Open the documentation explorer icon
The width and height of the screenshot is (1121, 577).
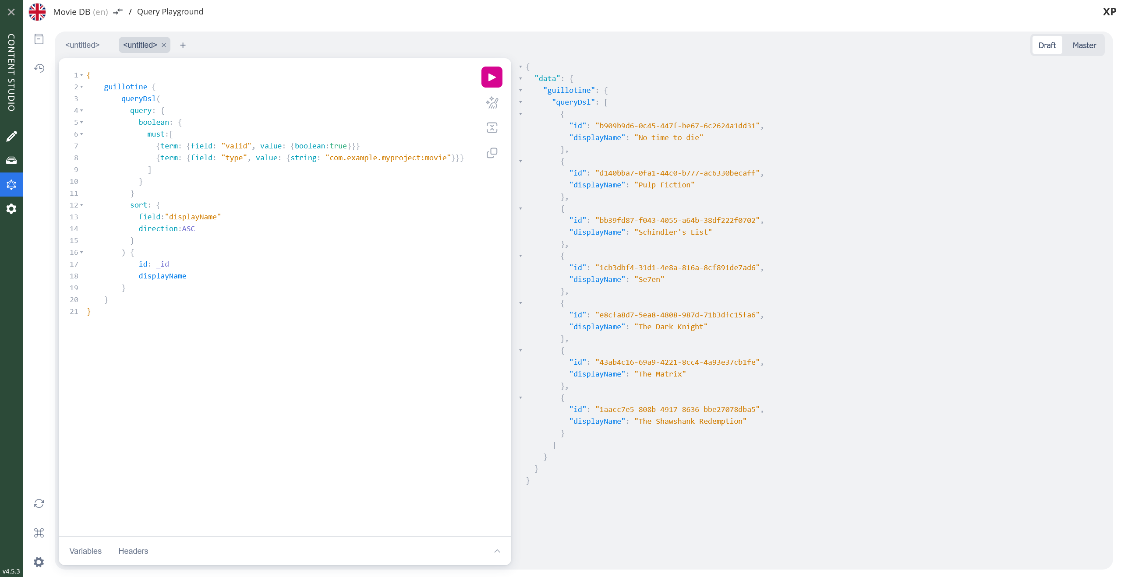39,39
